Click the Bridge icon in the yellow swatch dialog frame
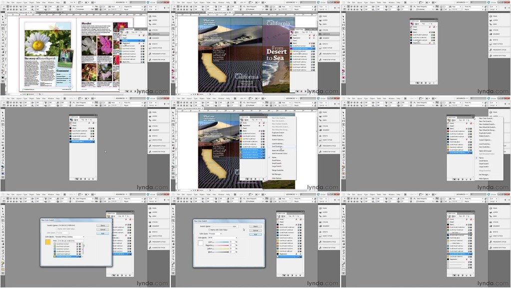The image size is (511, 288). [64, 194]
